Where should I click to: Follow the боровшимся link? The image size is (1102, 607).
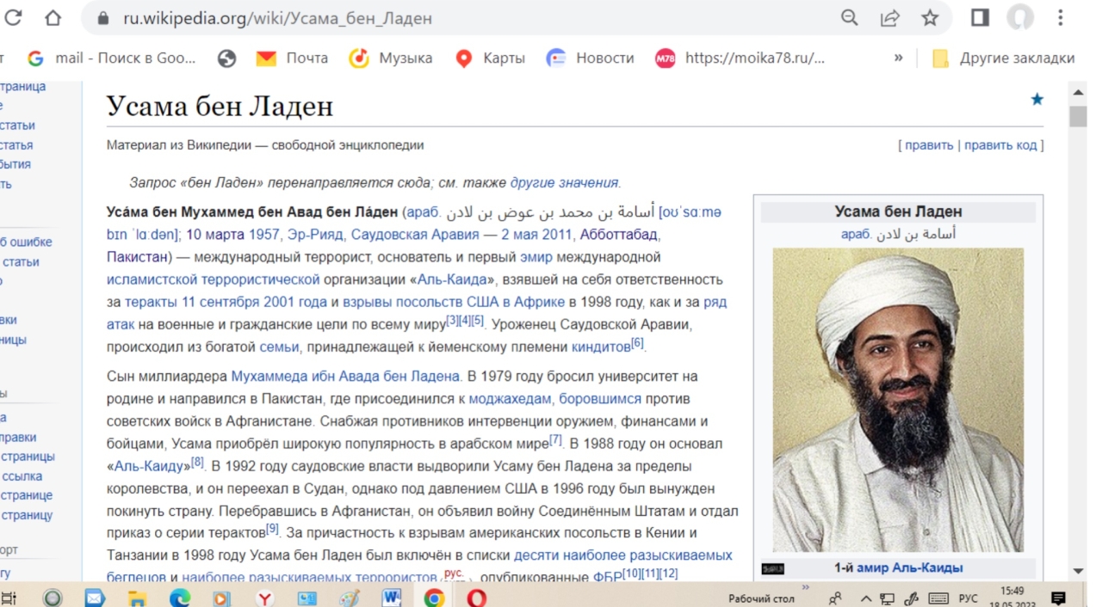(x=600, y=399)
